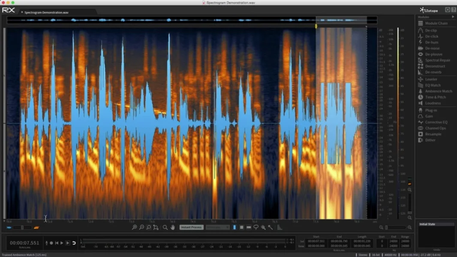Click the Loudness module button
This screenshot has height=257, width=457.
coord(432,103)
